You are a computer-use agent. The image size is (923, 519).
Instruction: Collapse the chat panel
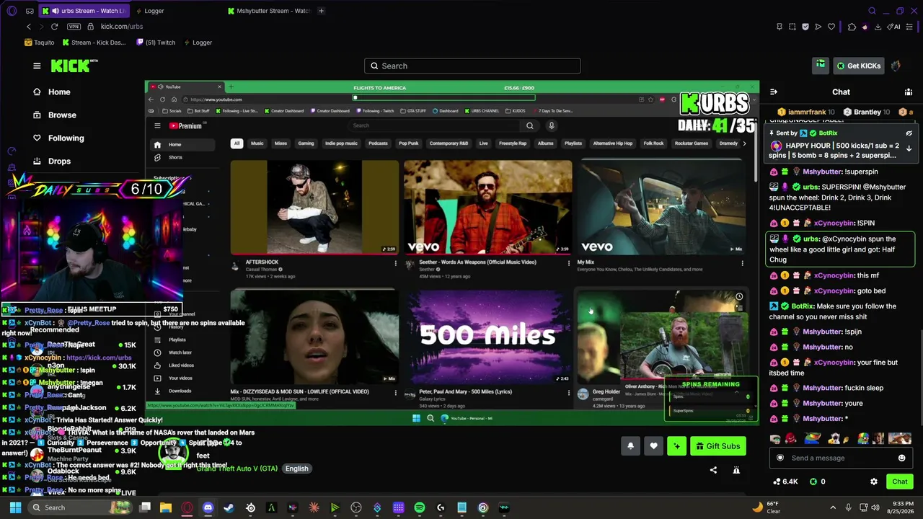774,92
